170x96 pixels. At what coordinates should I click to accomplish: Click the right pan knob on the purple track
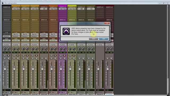pyautogui.click(x=65, y=49)
